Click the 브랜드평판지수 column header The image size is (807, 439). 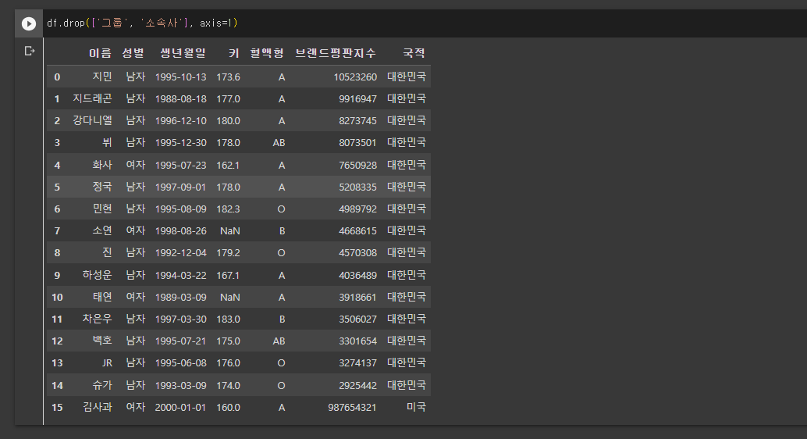click(x=336, y=53)
